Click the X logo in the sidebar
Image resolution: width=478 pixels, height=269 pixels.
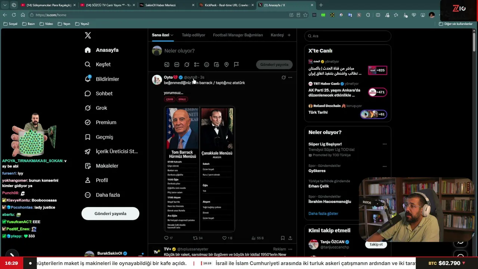click(88, 35)
